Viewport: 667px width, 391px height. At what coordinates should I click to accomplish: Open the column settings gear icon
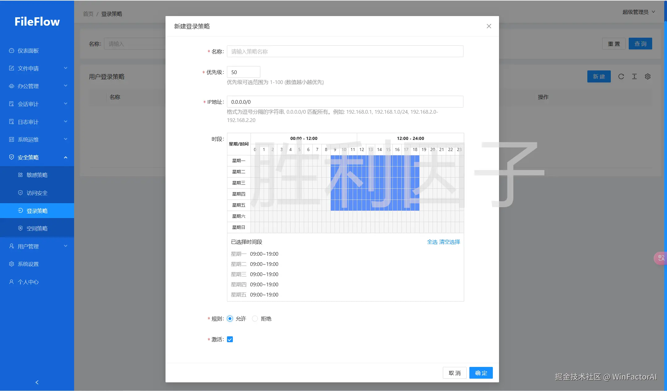point(648,76)
